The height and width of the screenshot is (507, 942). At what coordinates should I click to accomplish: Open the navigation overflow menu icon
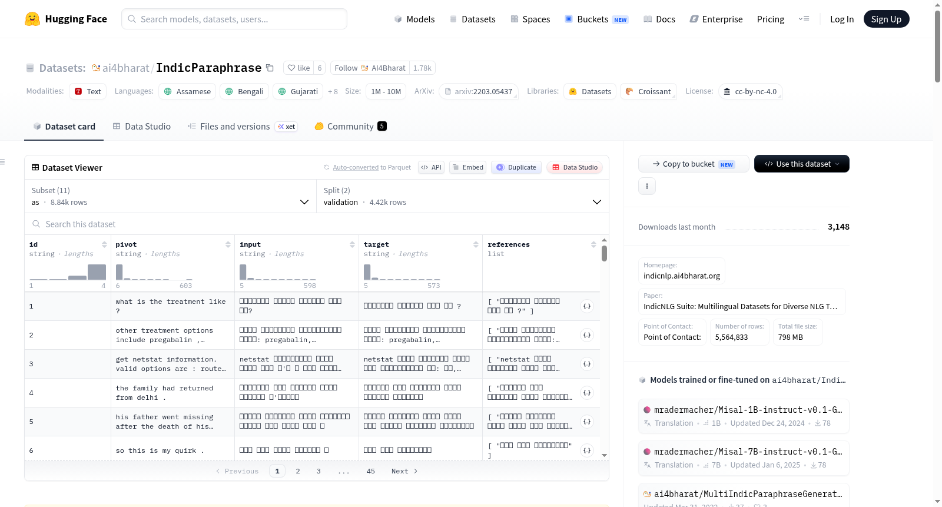point(804,19)
